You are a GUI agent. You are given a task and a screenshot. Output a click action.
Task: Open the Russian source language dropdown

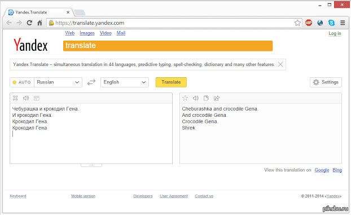tap(58, 82)
